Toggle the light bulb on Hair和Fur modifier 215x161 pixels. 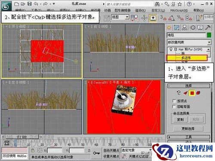[x=171, y=49]
